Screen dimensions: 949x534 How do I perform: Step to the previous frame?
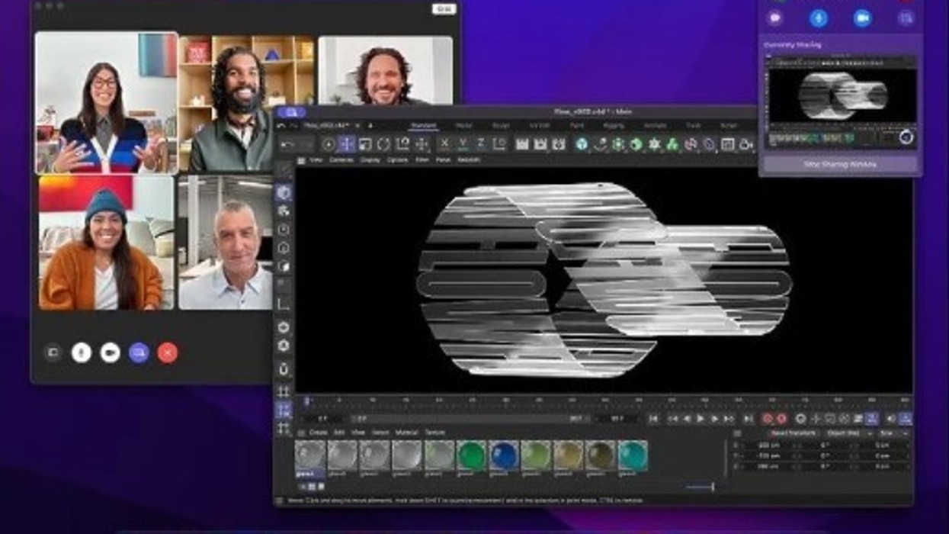click(687, 419)
